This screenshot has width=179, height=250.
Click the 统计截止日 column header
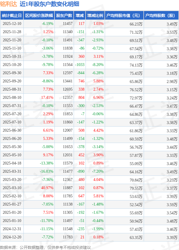pos(12,16)
